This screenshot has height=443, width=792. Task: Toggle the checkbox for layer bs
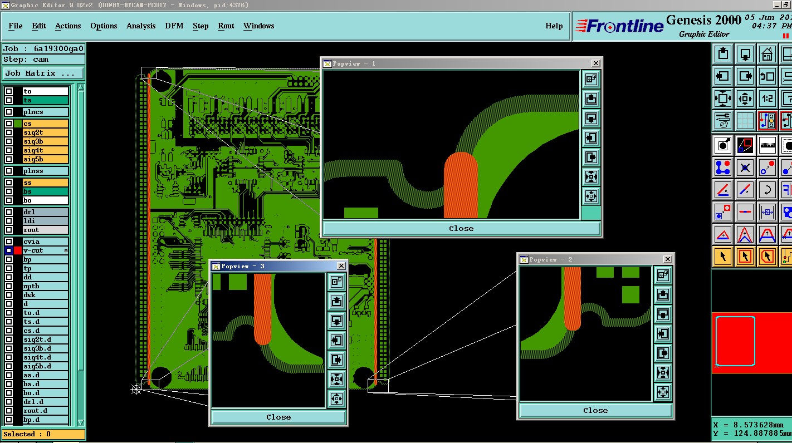coord(9,191)
